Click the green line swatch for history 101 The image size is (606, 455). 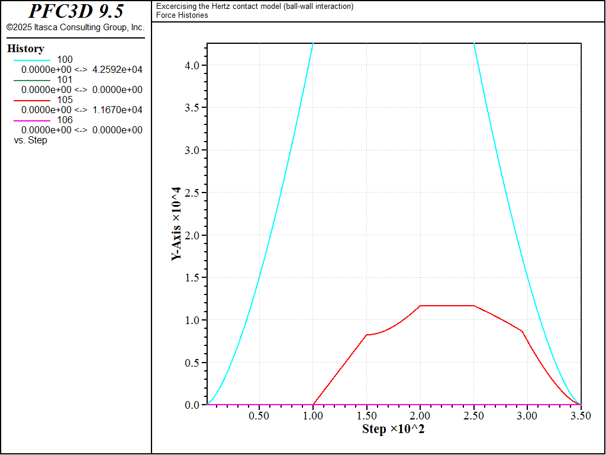(32, 81)
